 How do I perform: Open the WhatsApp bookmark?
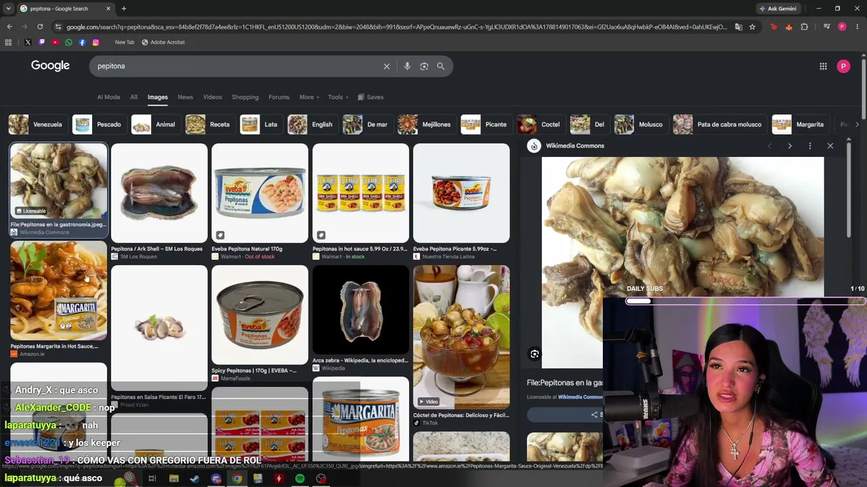(x=68, y=42)
